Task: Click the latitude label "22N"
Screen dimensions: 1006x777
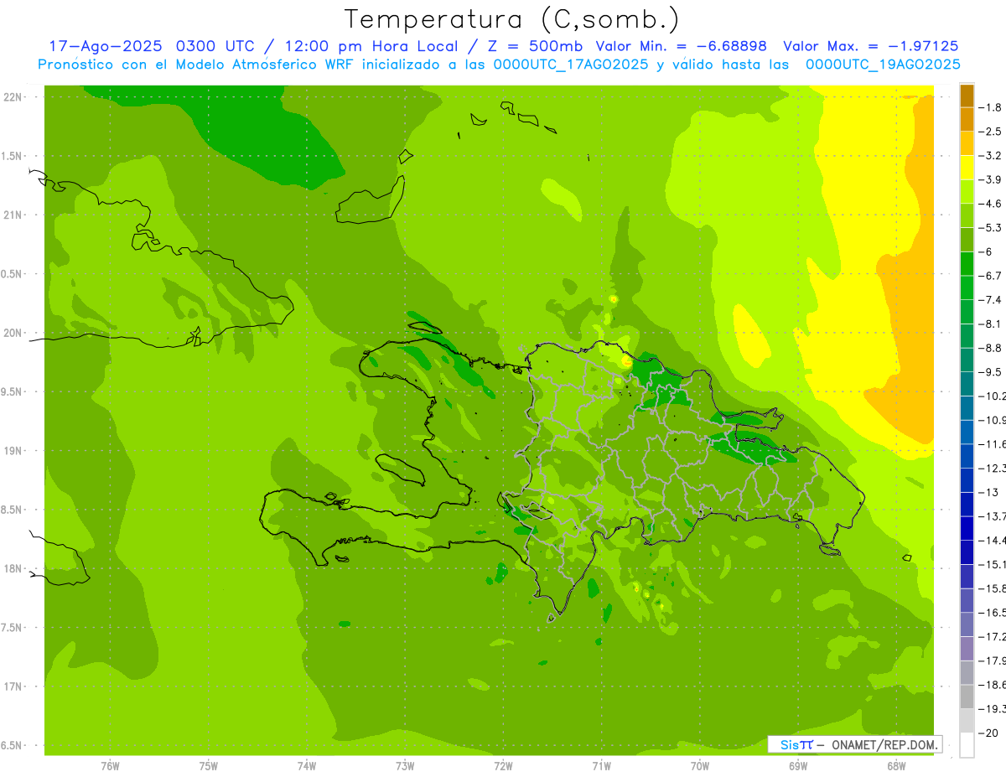Action: [x=13, y=97]
